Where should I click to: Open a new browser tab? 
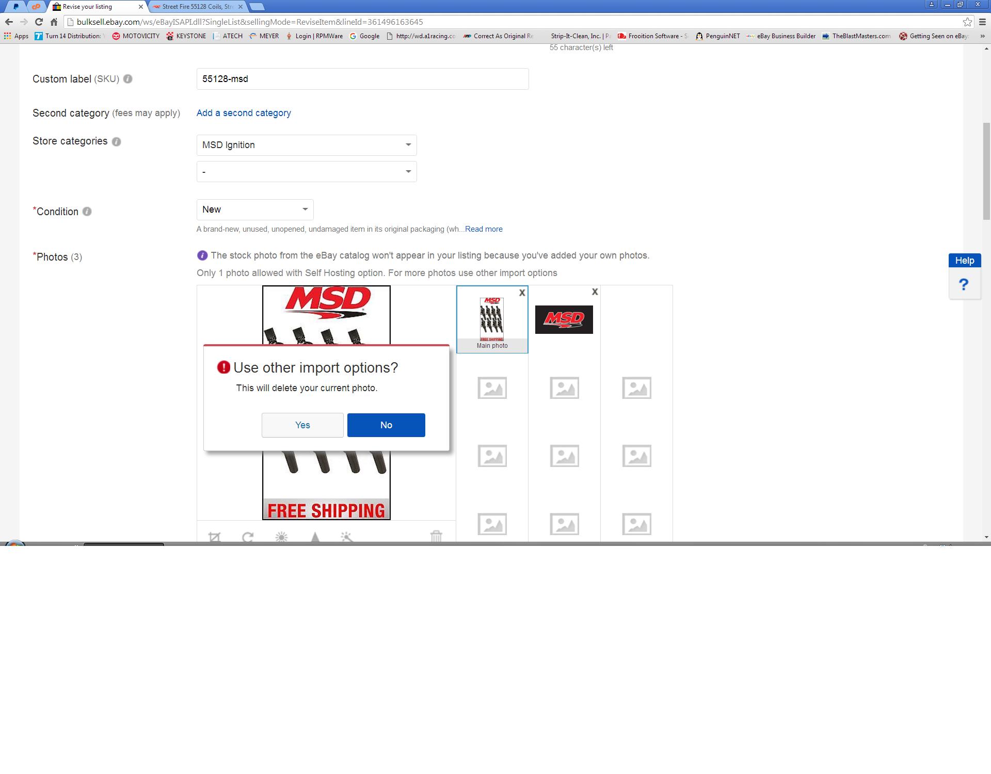point(257,7)
